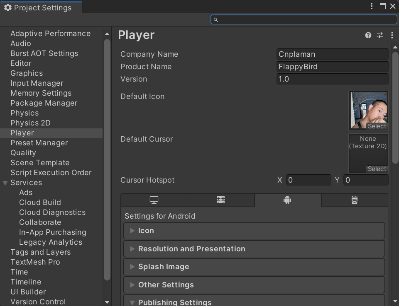Select the WebGL HTML5 platform tab
Image resolution: width=399 pixels, height=306 pixels.
(354, 200)
